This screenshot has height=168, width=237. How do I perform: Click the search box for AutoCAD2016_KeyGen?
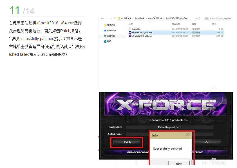pyautogui.click(x=218, y=19)
